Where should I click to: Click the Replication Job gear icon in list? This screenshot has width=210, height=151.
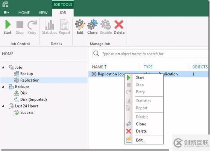[94, 74]
